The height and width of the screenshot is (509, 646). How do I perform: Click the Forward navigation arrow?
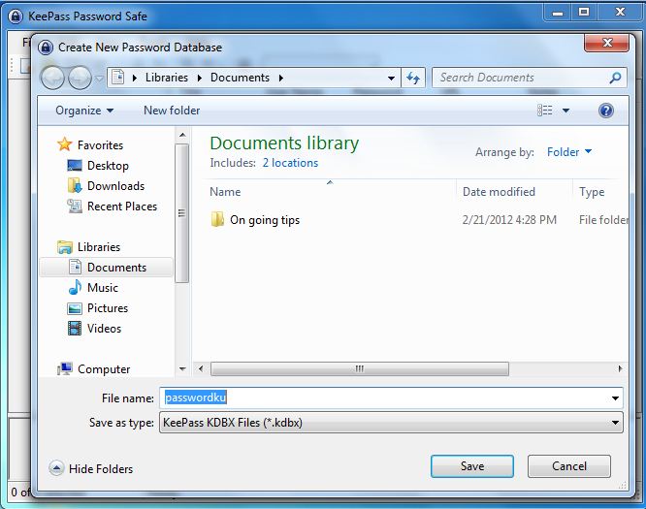pyautogui.click(x=80, y=78)
